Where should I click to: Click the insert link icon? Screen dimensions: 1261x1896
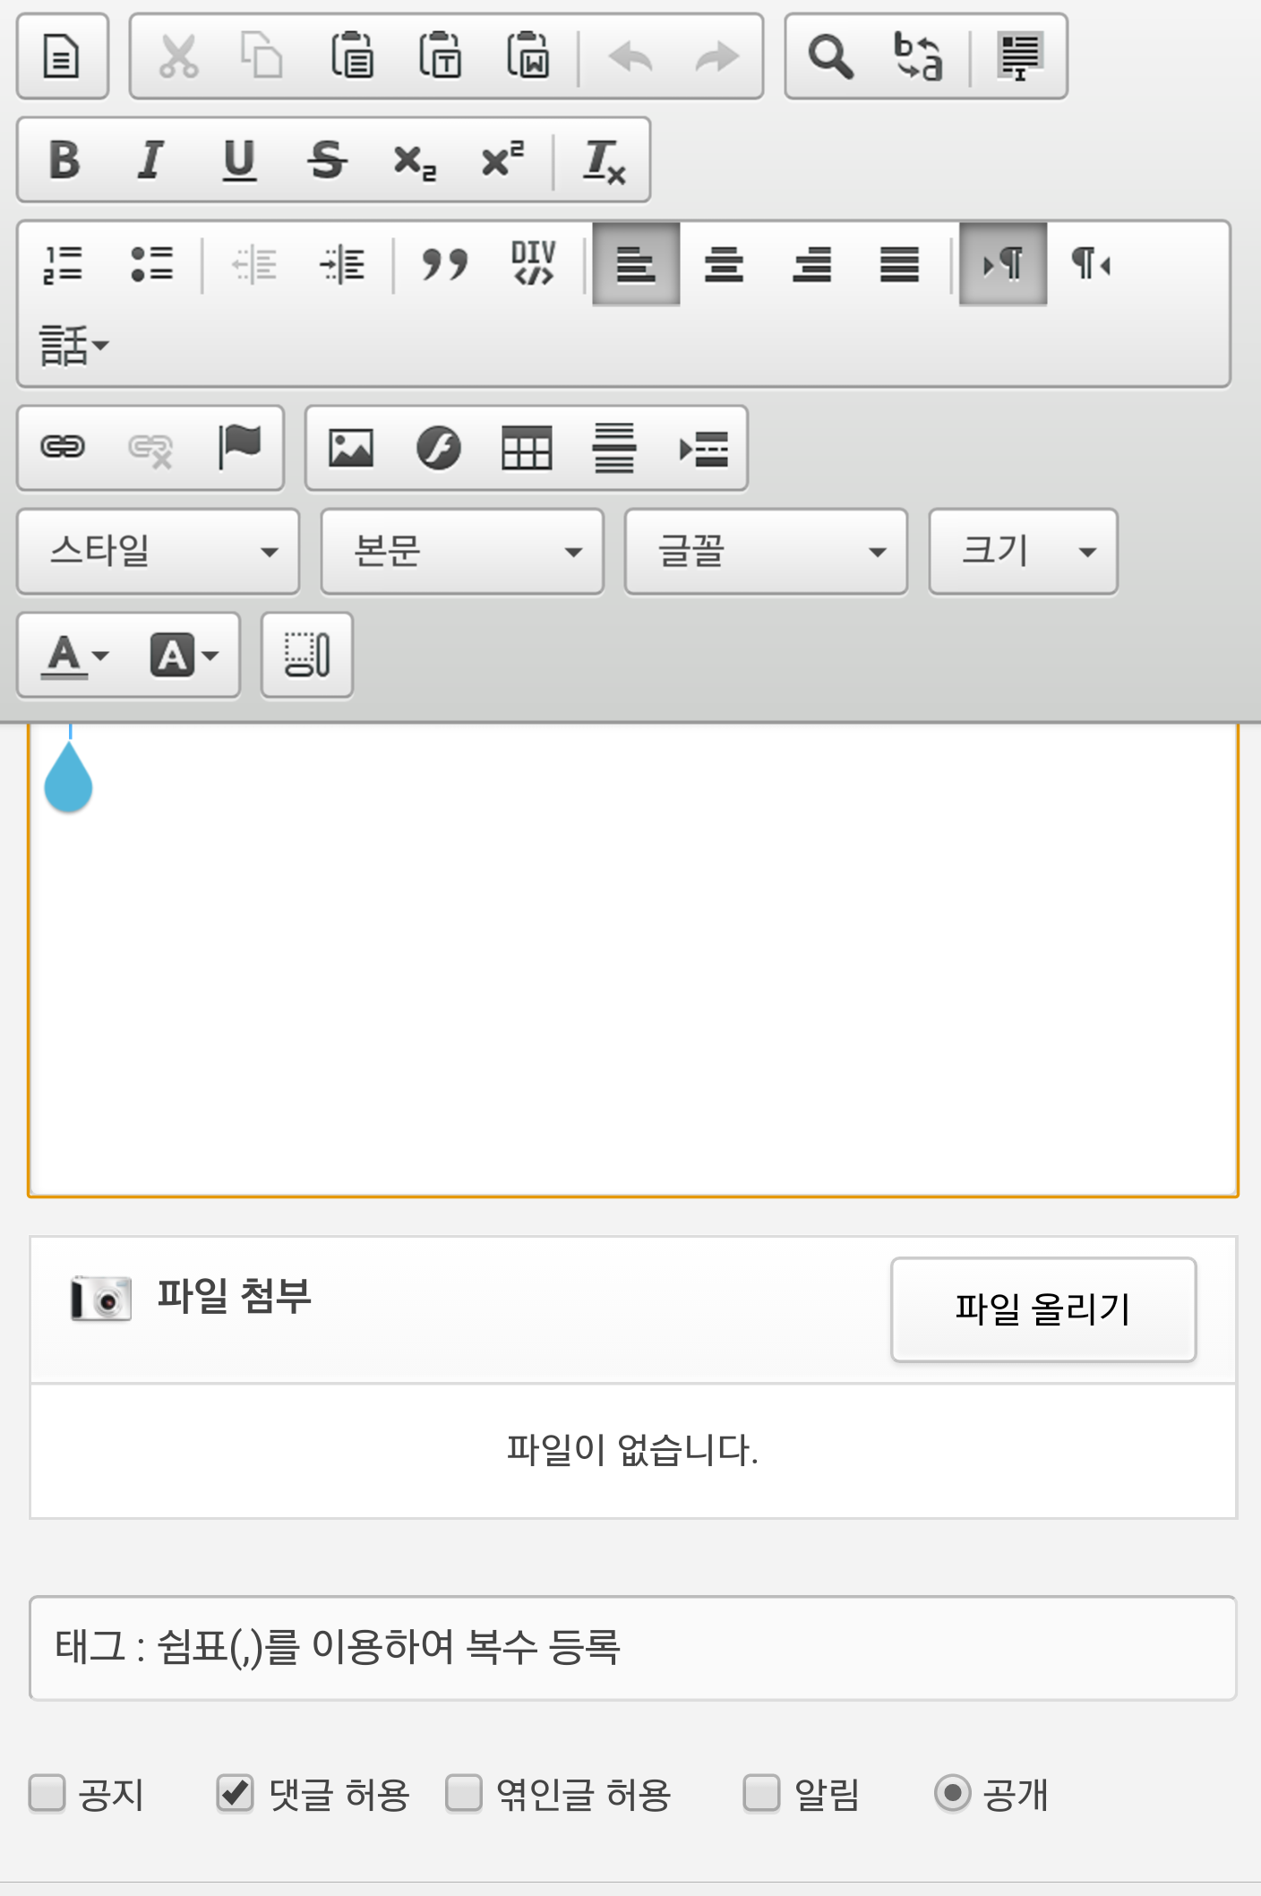click(x=64, y=447)
